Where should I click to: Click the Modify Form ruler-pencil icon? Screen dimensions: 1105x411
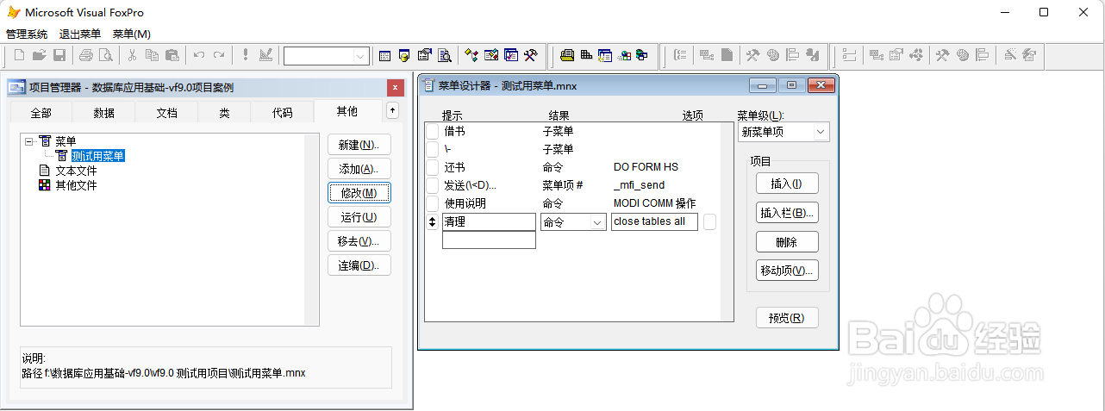pyautogui.click(x=265, y=55)
